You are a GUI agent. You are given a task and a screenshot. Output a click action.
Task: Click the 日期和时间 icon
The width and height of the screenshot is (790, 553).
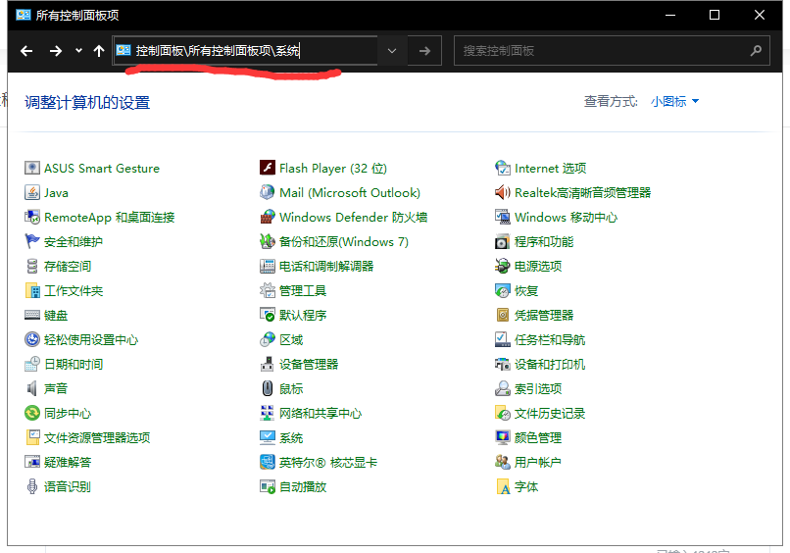(32, 364)
